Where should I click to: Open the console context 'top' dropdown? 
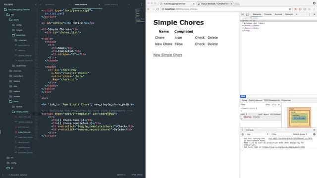[x=258, y=134]
